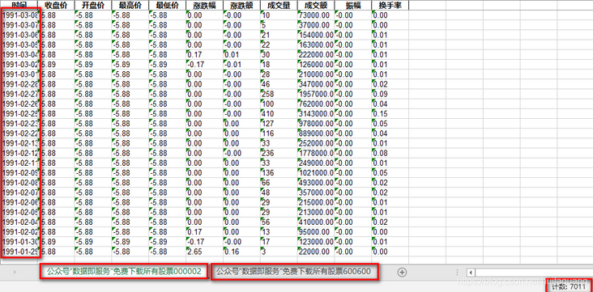Select the turnover rate cell 0.09
The image size is (593, 292).
point(390,94)
